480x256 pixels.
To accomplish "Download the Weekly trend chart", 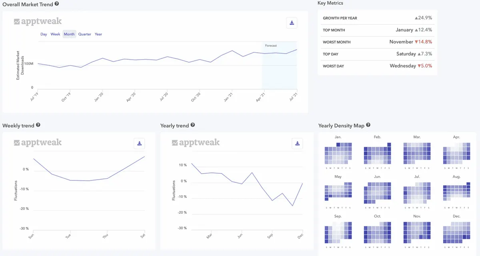I will [139, 143].
